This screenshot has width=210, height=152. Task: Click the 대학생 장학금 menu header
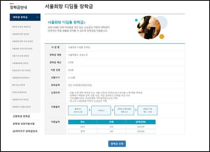[x=25, y=17]
